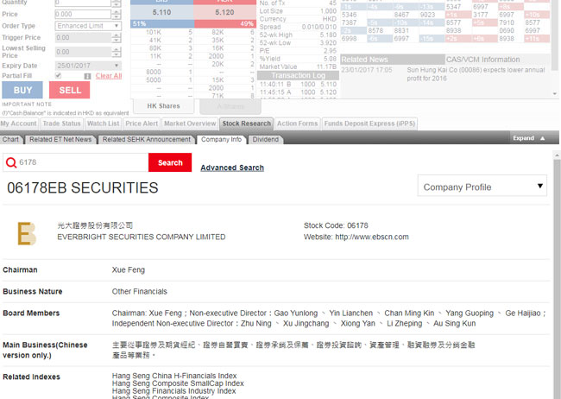Click the Clear All link
This screenshot has height=399, width=561.
tap(109, 76)
